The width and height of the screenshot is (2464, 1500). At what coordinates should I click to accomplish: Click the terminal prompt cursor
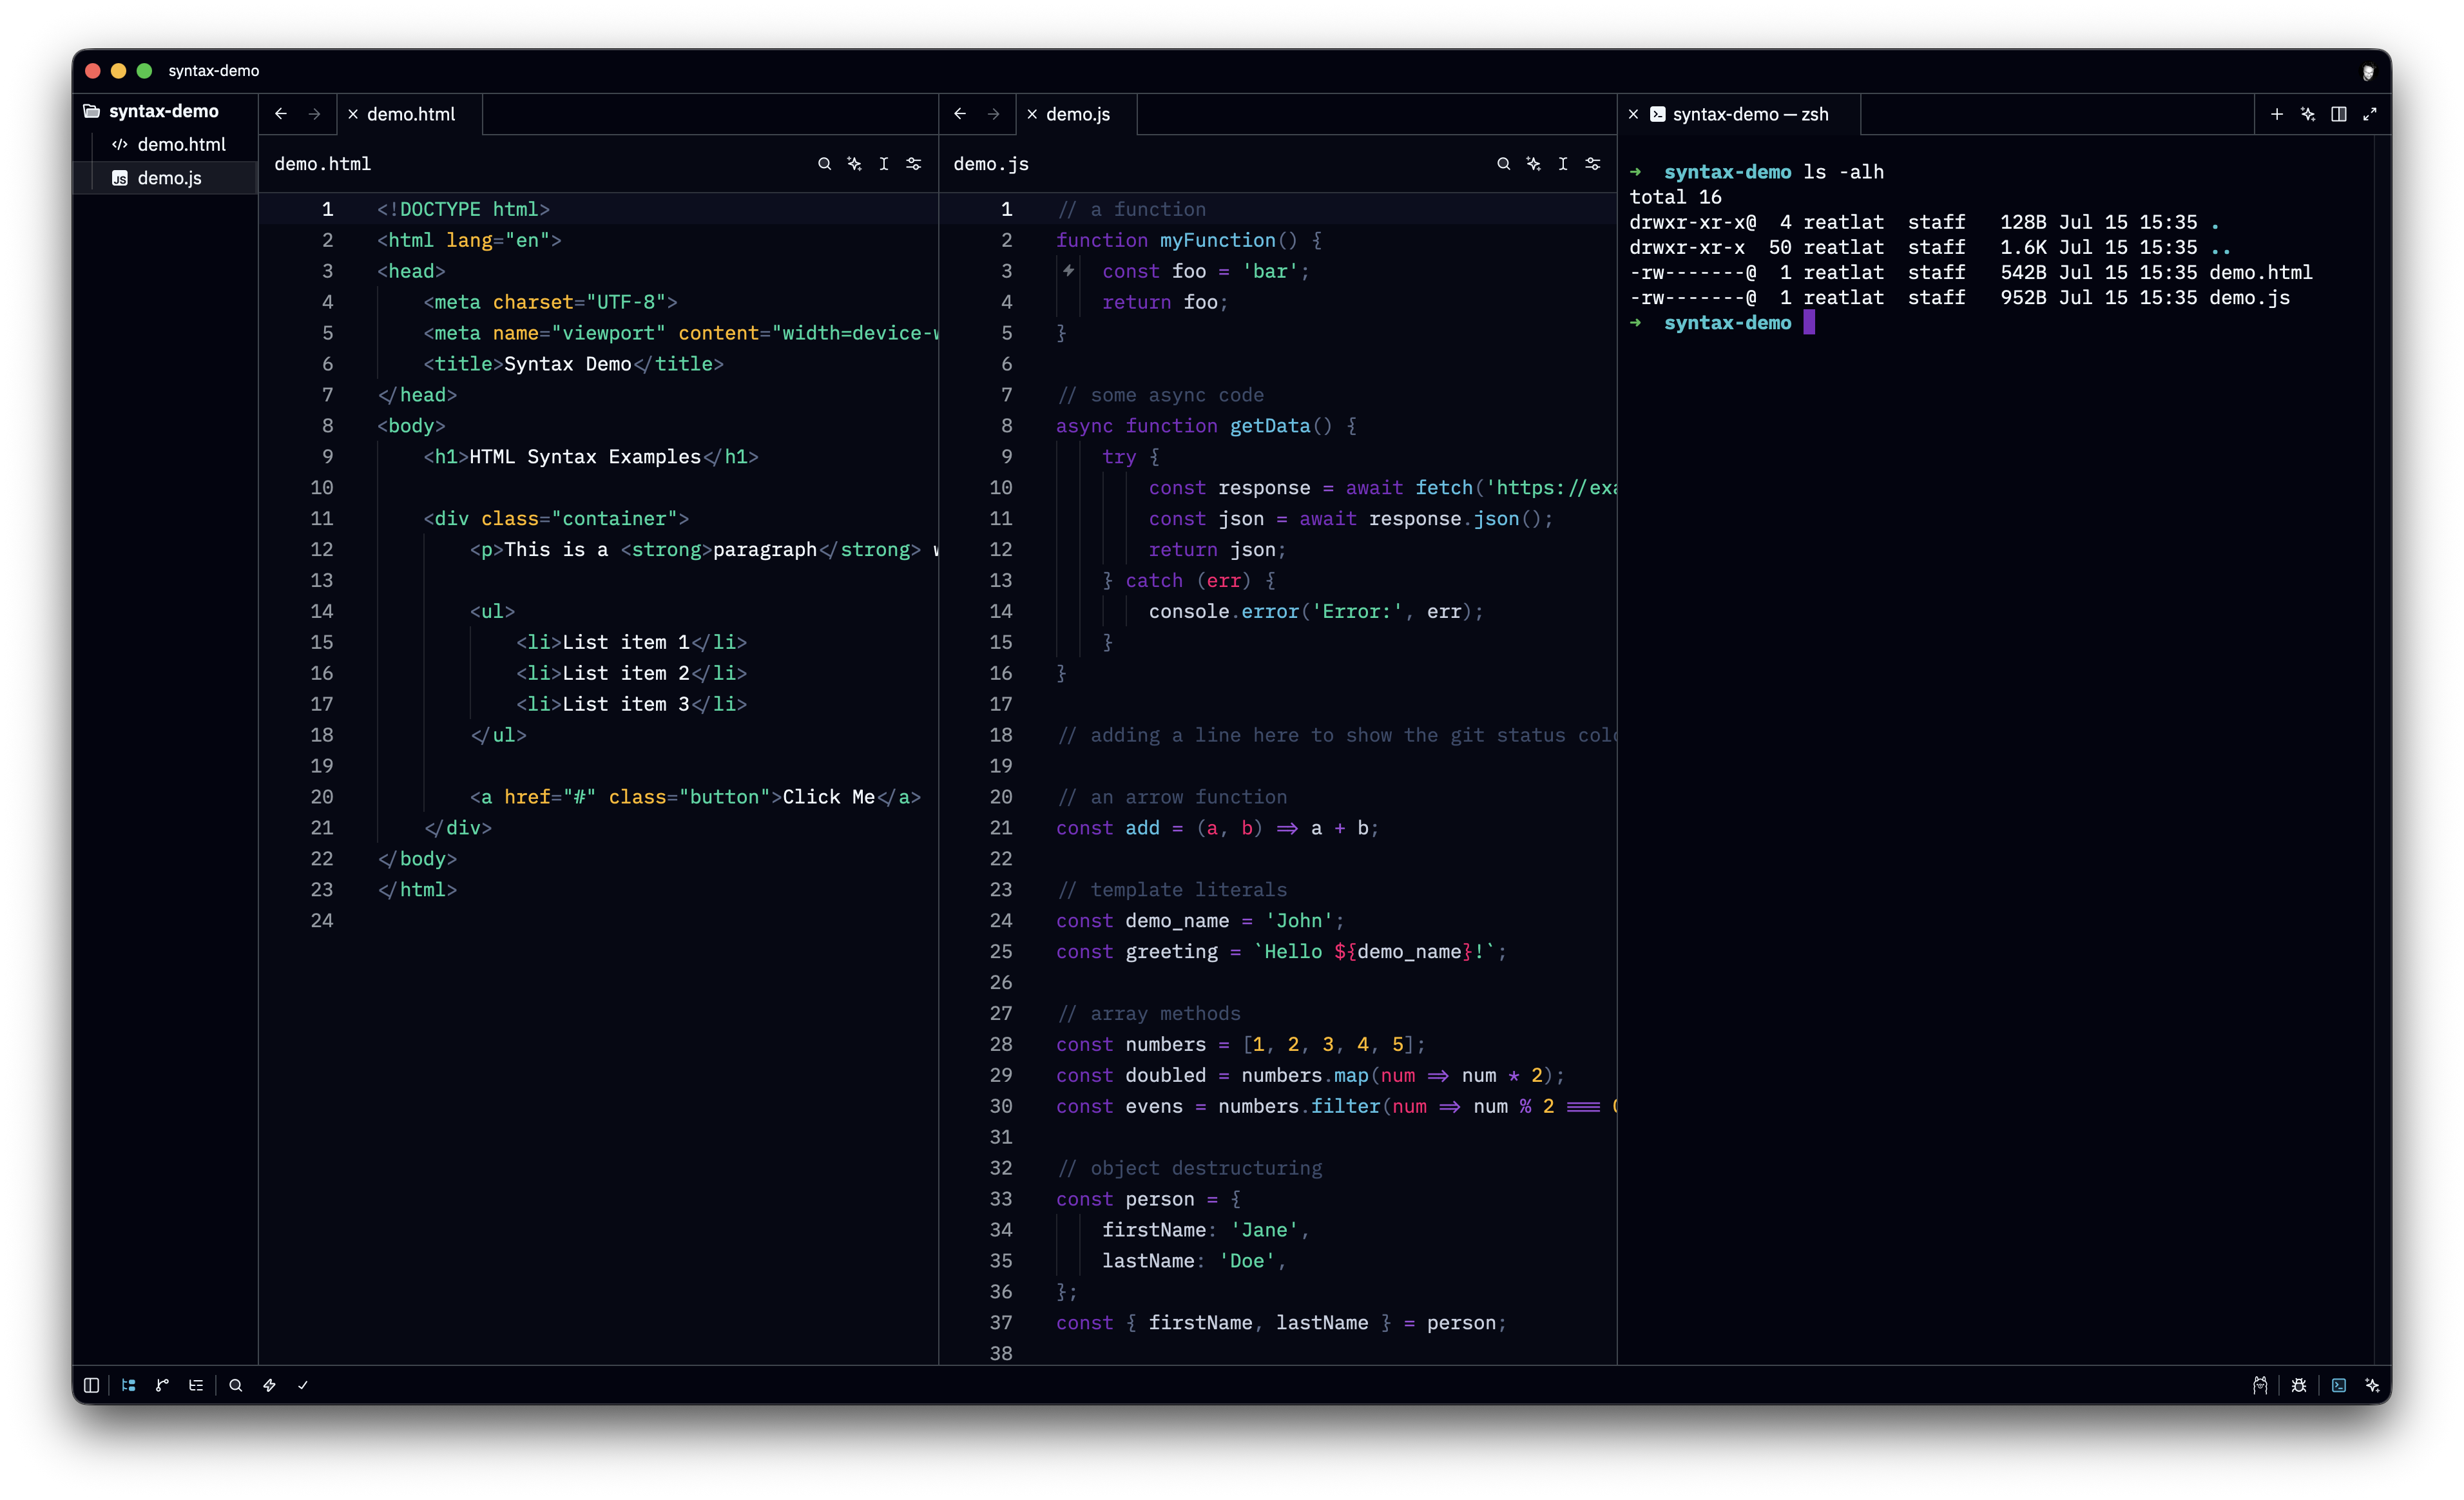point(1809,322)
